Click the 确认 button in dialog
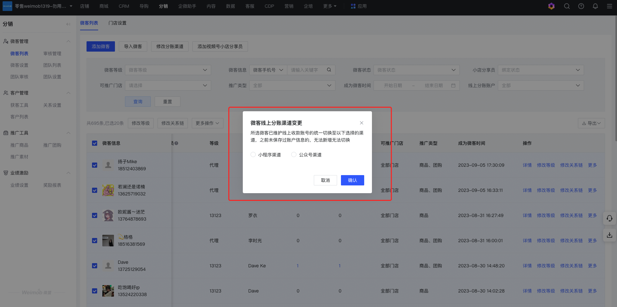Image resolution: width=617 pixels, height=307 pixels. click(353, 180)
